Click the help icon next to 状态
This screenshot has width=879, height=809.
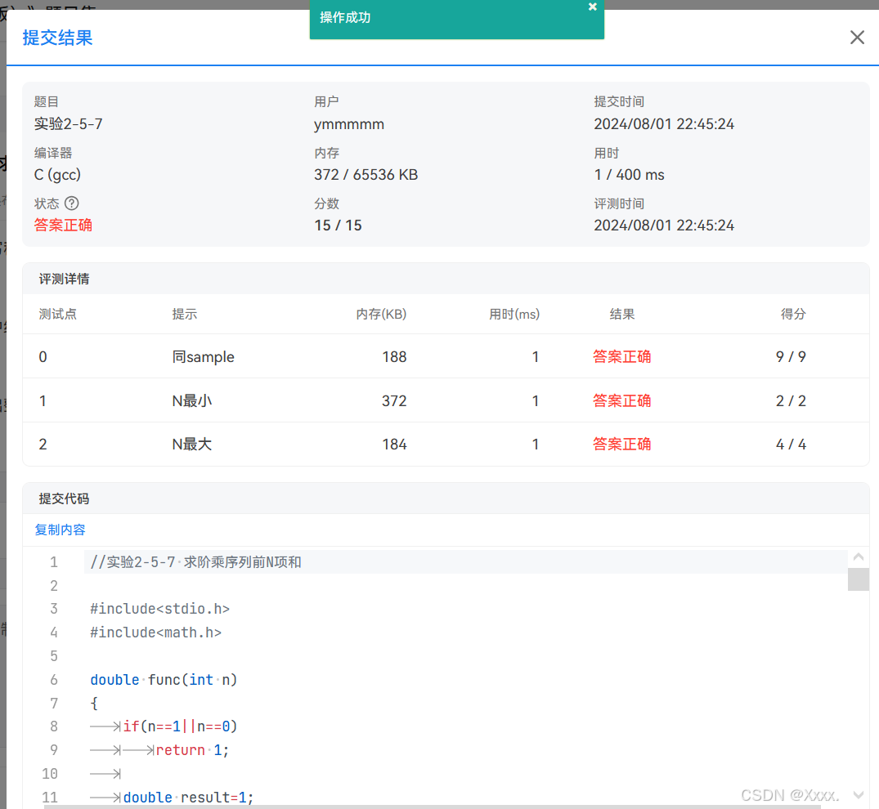tap(72, 203)
